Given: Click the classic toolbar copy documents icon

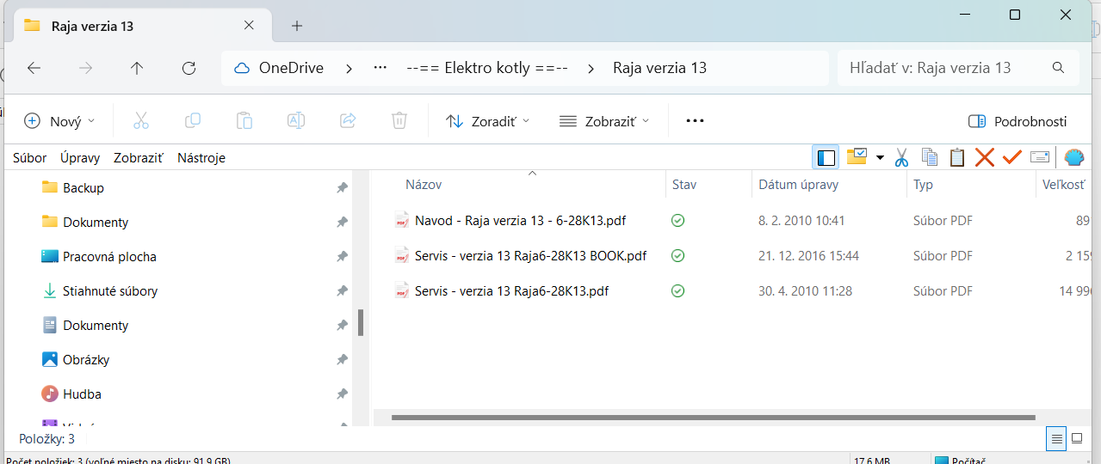Looking at the screenshot, I should coord(929,157).
